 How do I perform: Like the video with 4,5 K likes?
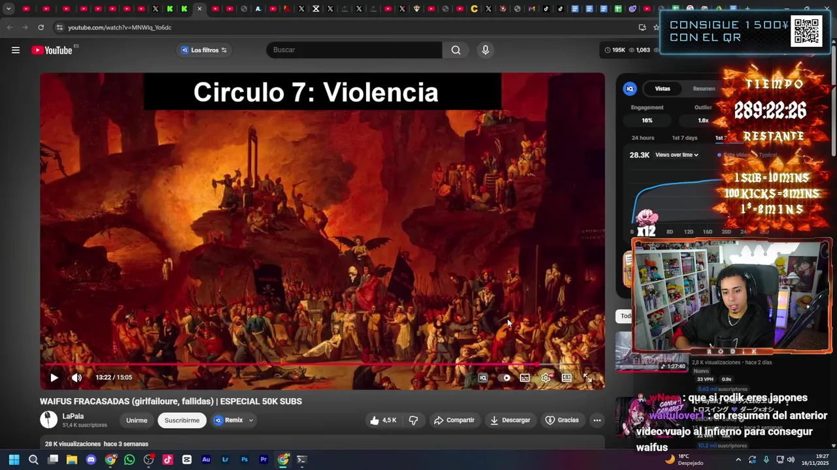pyautogui.click(x=383, y=420)
